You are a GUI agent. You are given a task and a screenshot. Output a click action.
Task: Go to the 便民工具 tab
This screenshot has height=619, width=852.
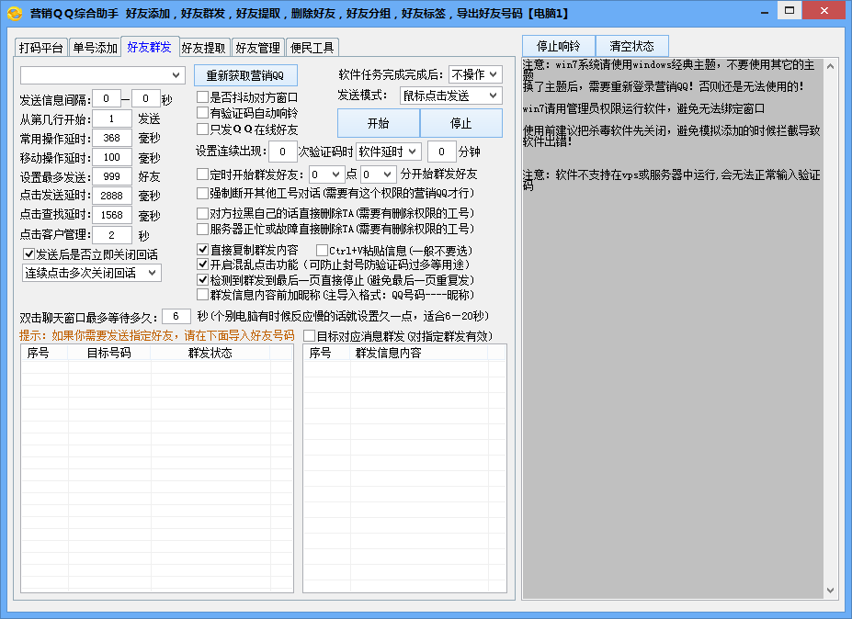point(312,48)
